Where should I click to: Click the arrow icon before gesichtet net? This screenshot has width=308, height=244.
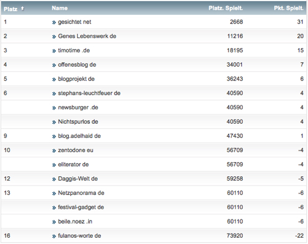tap(54, 23)
